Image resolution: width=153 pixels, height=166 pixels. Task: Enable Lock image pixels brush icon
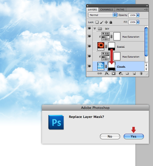click(101, 22)
